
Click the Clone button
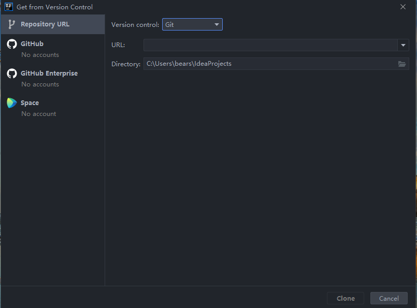click(x=346, y=299)
